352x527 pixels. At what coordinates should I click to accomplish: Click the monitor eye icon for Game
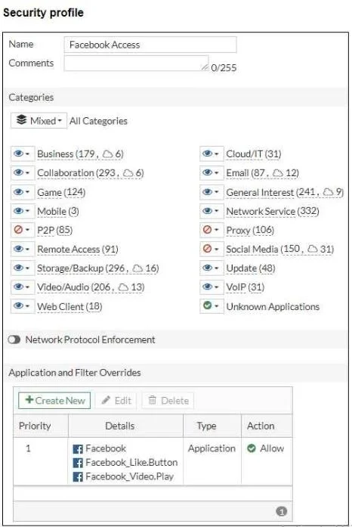[18, 192]
